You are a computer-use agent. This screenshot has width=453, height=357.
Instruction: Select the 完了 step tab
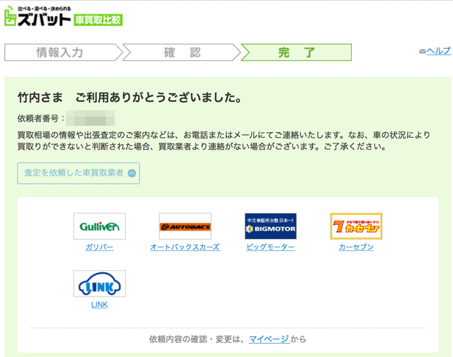pyautogui.click(x=297, y=52)
